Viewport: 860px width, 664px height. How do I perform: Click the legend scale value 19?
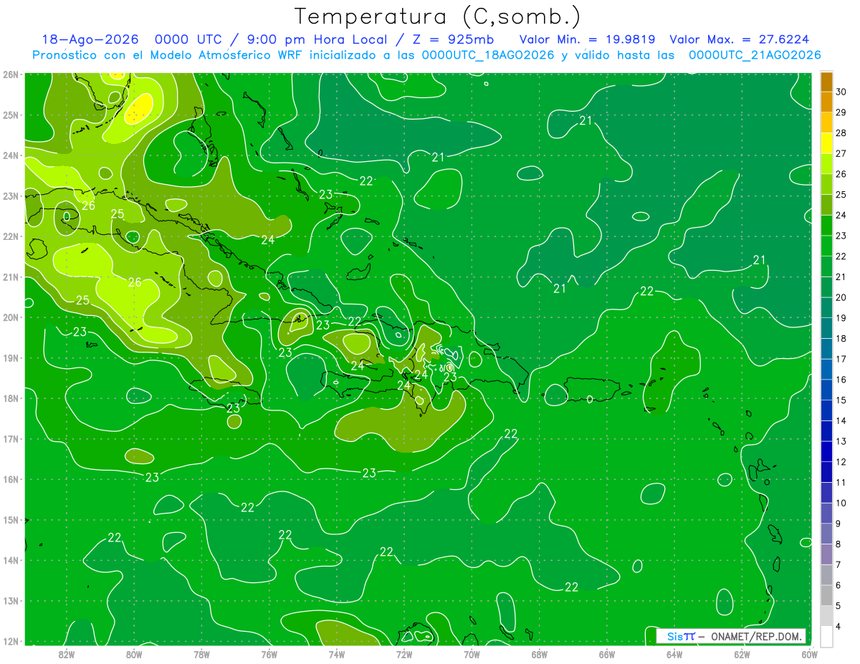click(x=841, y=317)
